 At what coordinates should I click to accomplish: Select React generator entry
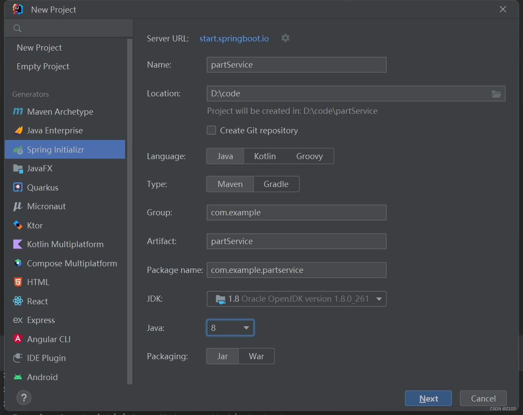point(65,301)
